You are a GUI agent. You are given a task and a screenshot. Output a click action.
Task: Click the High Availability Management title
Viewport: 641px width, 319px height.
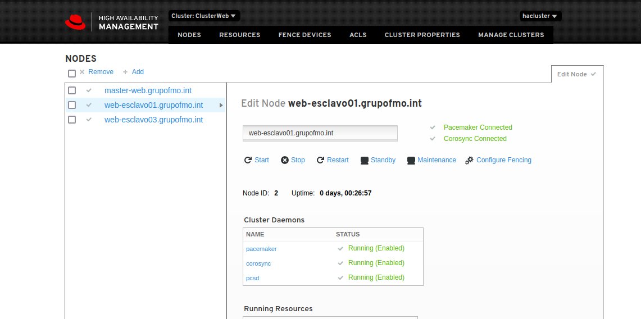[x=128, y=22]
